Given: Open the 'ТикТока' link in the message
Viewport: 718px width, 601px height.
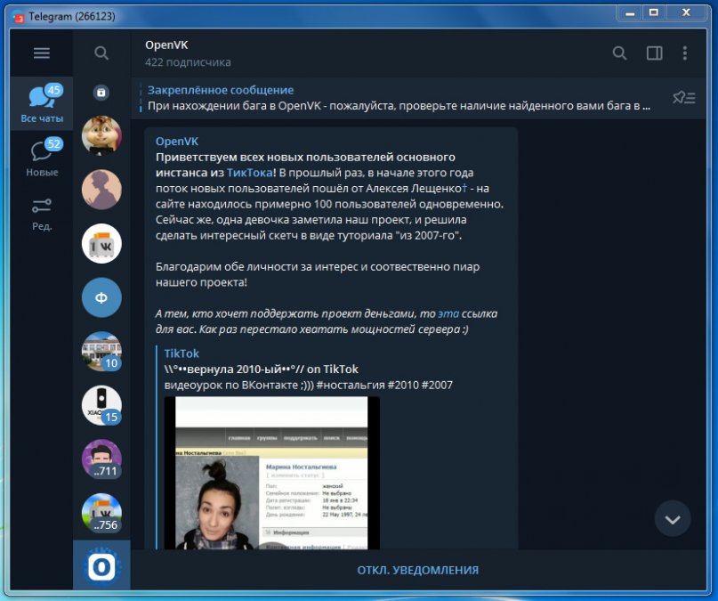Looking at the screenshot, I should [x=250, y=173].
